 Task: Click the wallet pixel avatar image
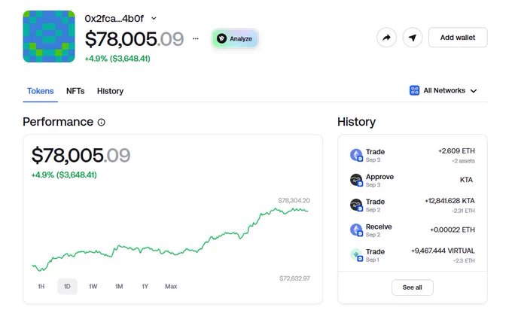(x=49, y=36)
